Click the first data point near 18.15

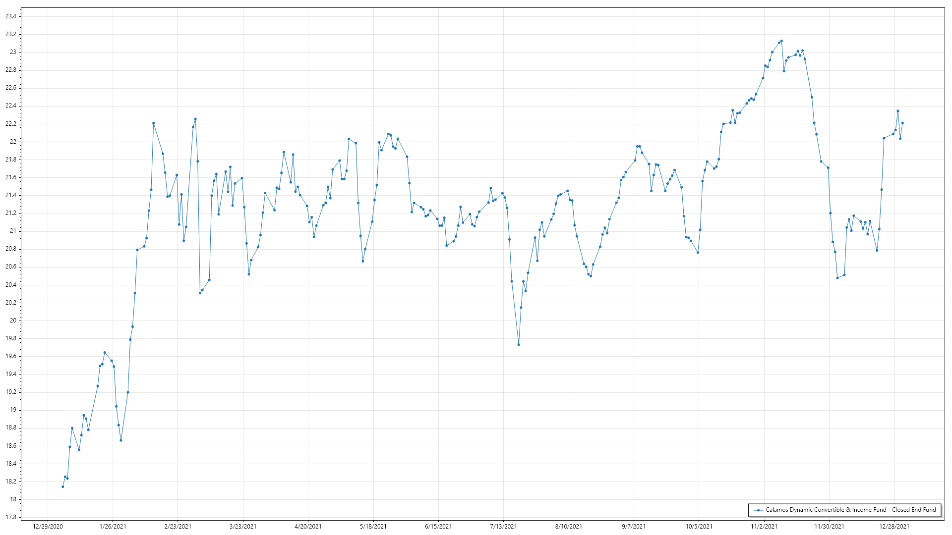pos(62,486)
